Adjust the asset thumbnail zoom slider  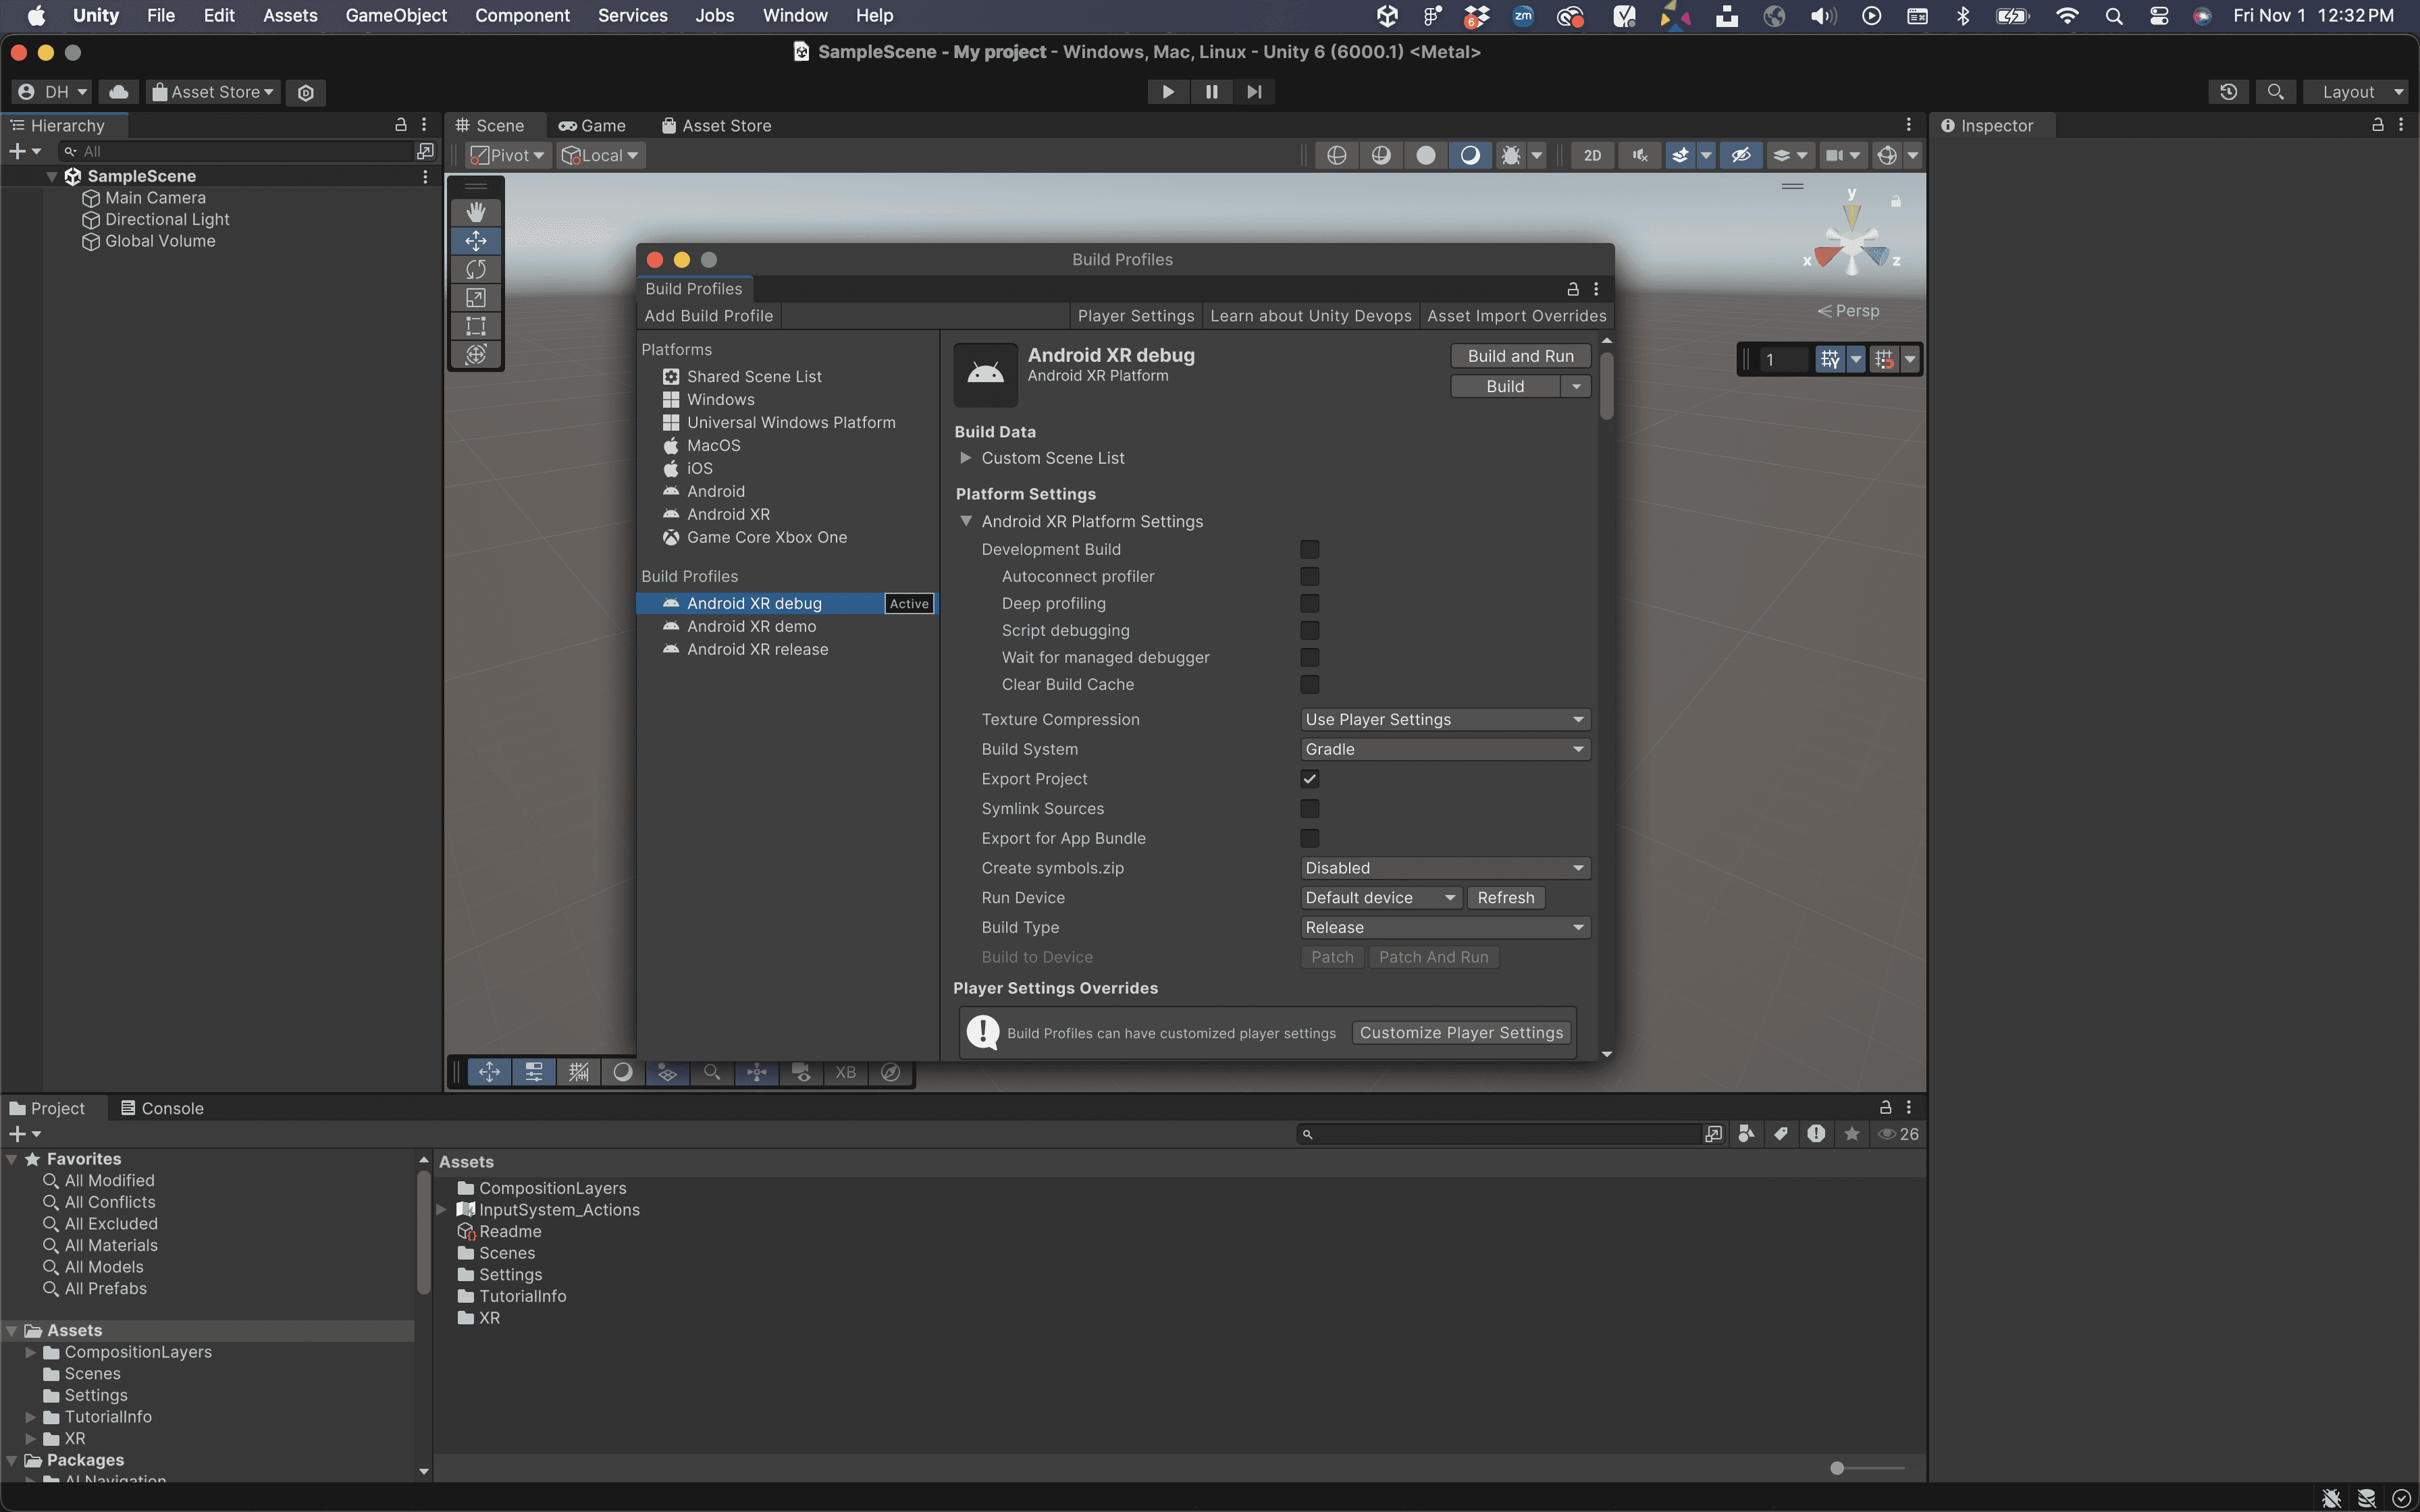pos(1838,1467)
